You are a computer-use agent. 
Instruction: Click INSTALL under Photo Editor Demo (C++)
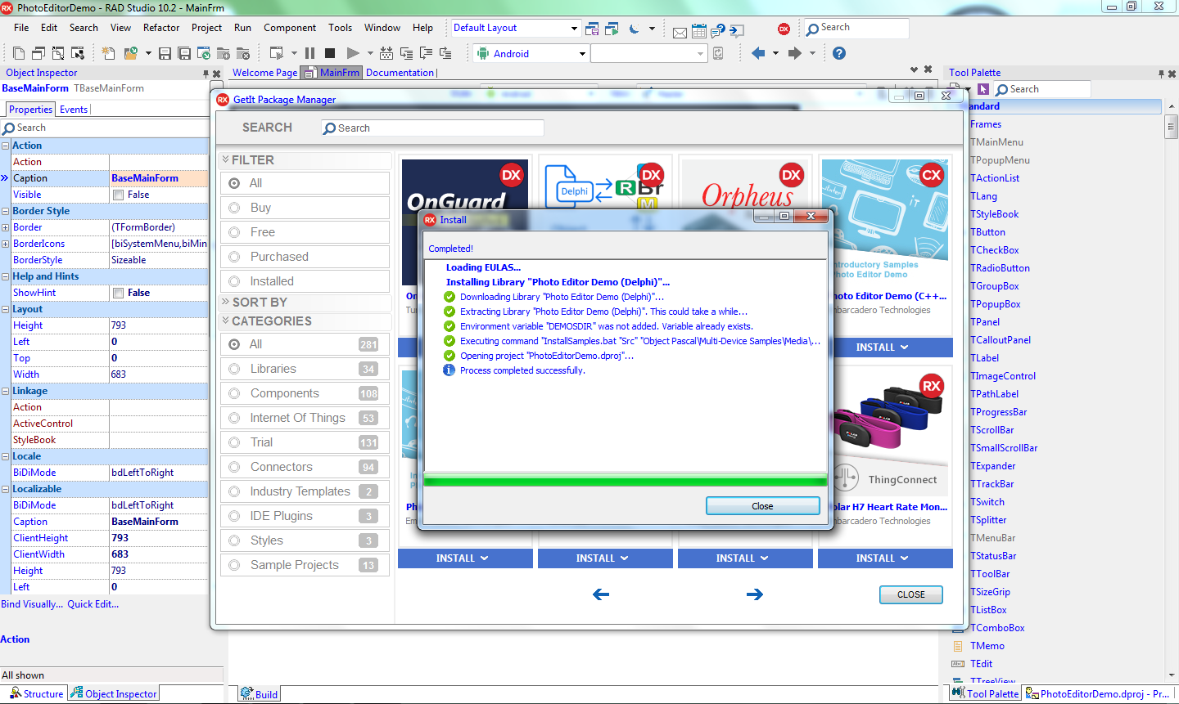(x=885, y=348)
